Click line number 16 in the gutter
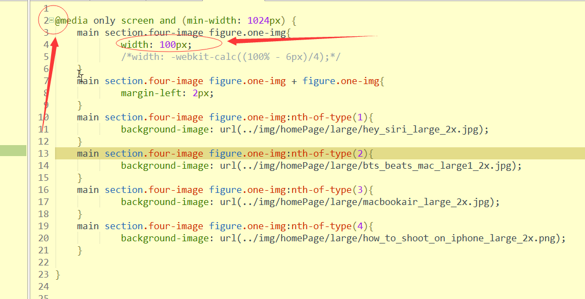 point(43,190)
